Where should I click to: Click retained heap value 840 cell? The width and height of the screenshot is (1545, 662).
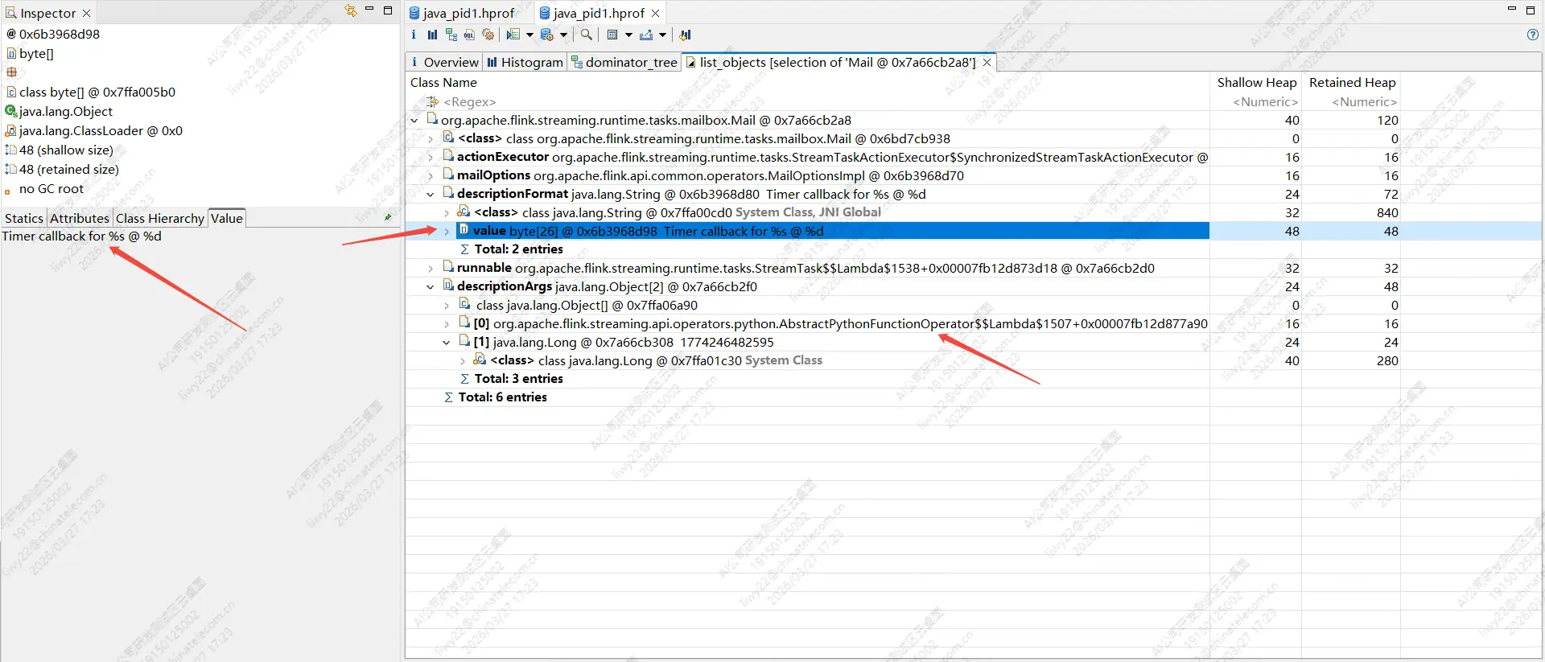point(1387,213)
